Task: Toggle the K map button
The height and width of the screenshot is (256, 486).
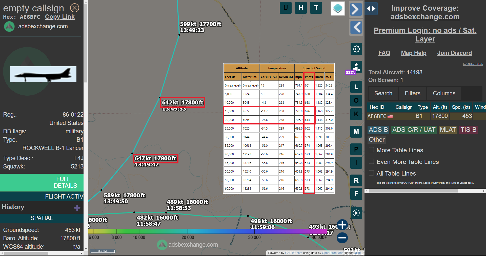Action: 356,114
